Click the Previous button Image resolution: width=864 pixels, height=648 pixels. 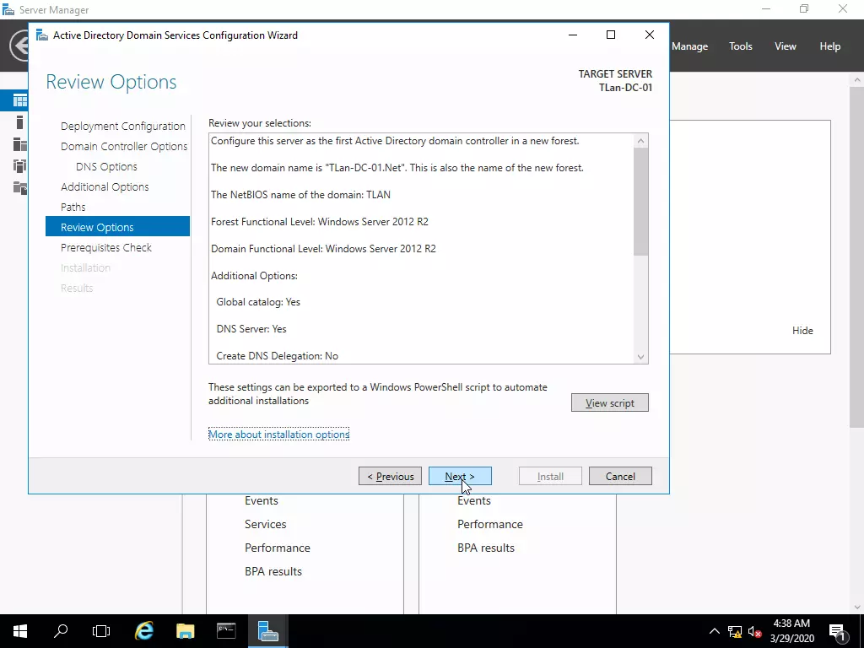point(390,476)
